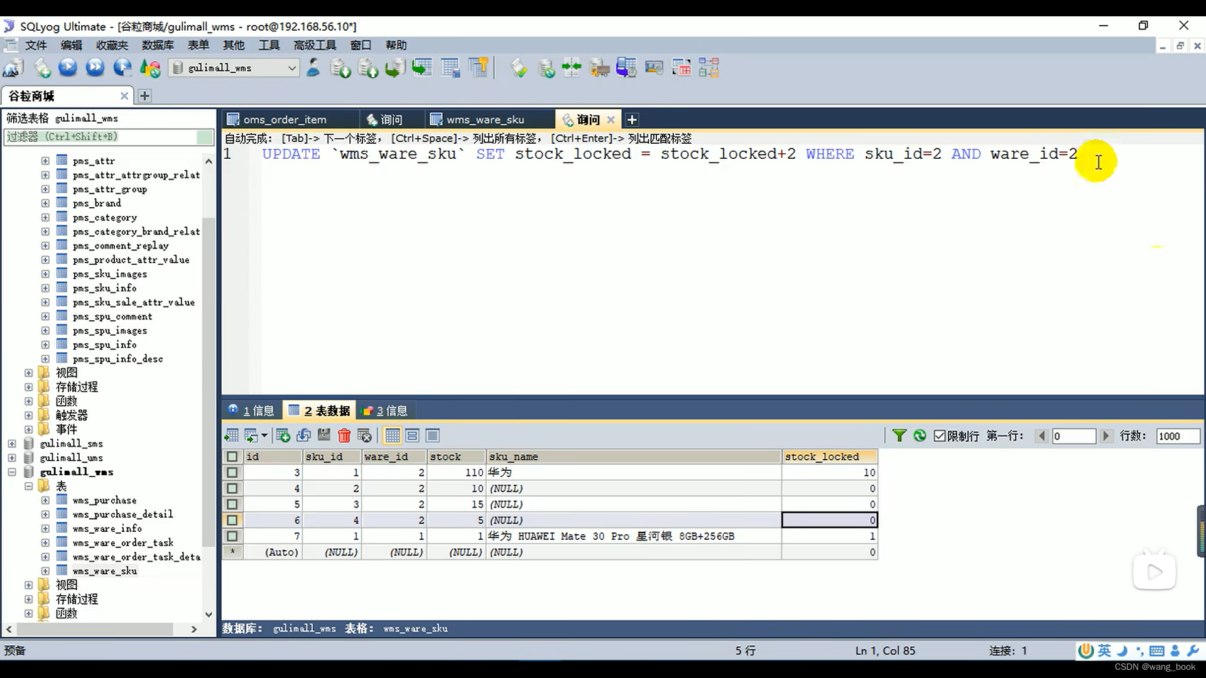The image size is (1206, 678).
Task: Open the 1 信息 result tab
Action: point(251,411)
